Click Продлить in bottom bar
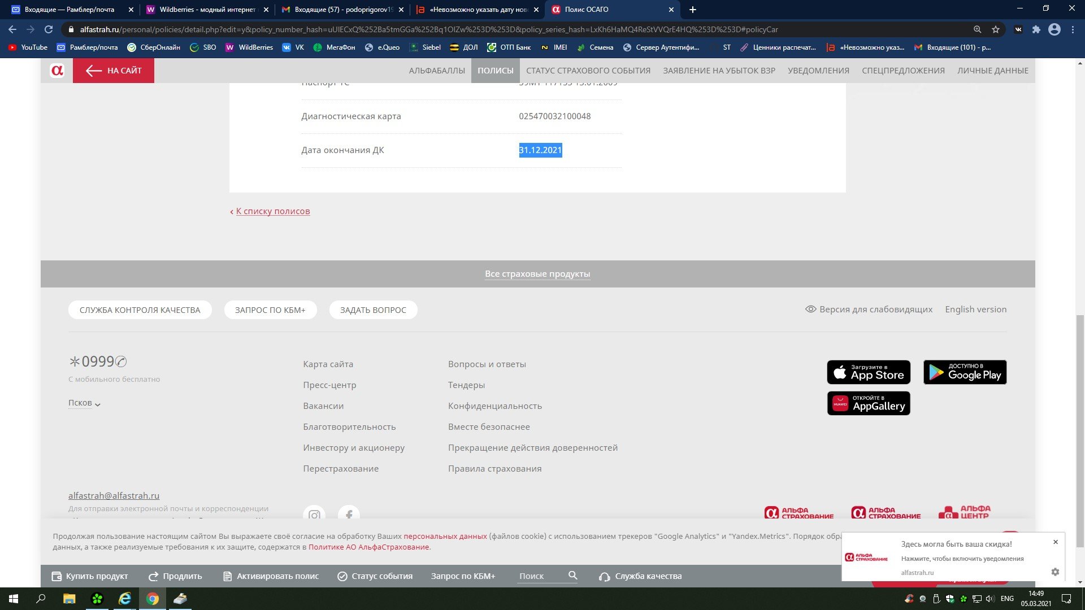This screenshot has width=1085, height=610. [x=175, y=576]
